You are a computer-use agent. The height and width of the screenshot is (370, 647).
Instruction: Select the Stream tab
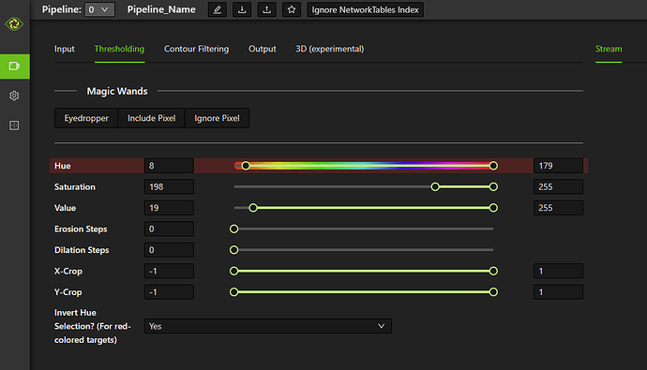pyautogui.click(x=609, y=49)
